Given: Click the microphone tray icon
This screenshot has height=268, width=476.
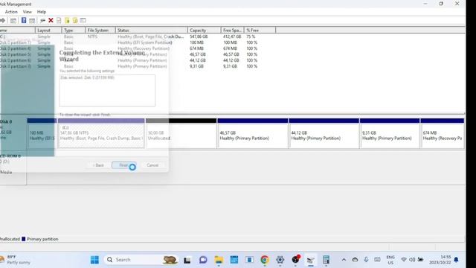Looking at the screenshot, I should click(366, 260).
